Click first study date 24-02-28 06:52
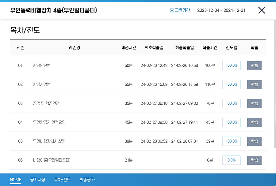 [154, 141]
